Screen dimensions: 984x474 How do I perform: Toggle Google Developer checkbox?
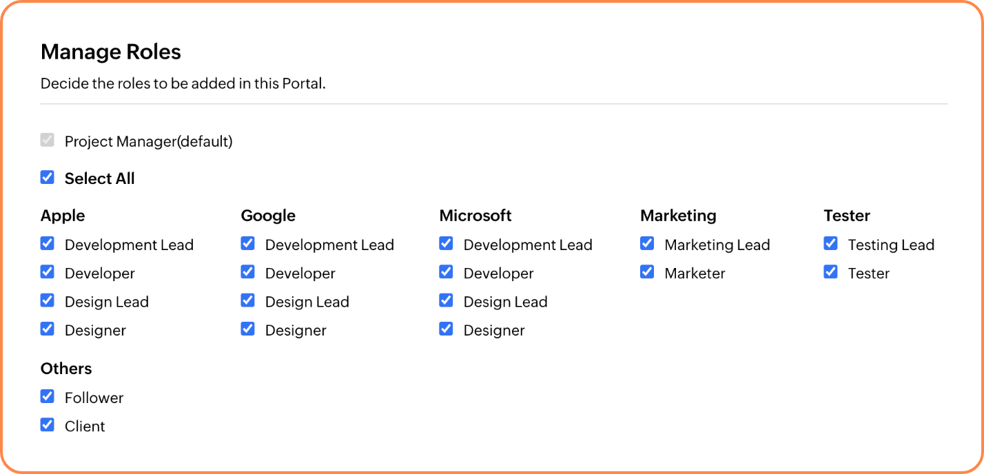[248, 272]
